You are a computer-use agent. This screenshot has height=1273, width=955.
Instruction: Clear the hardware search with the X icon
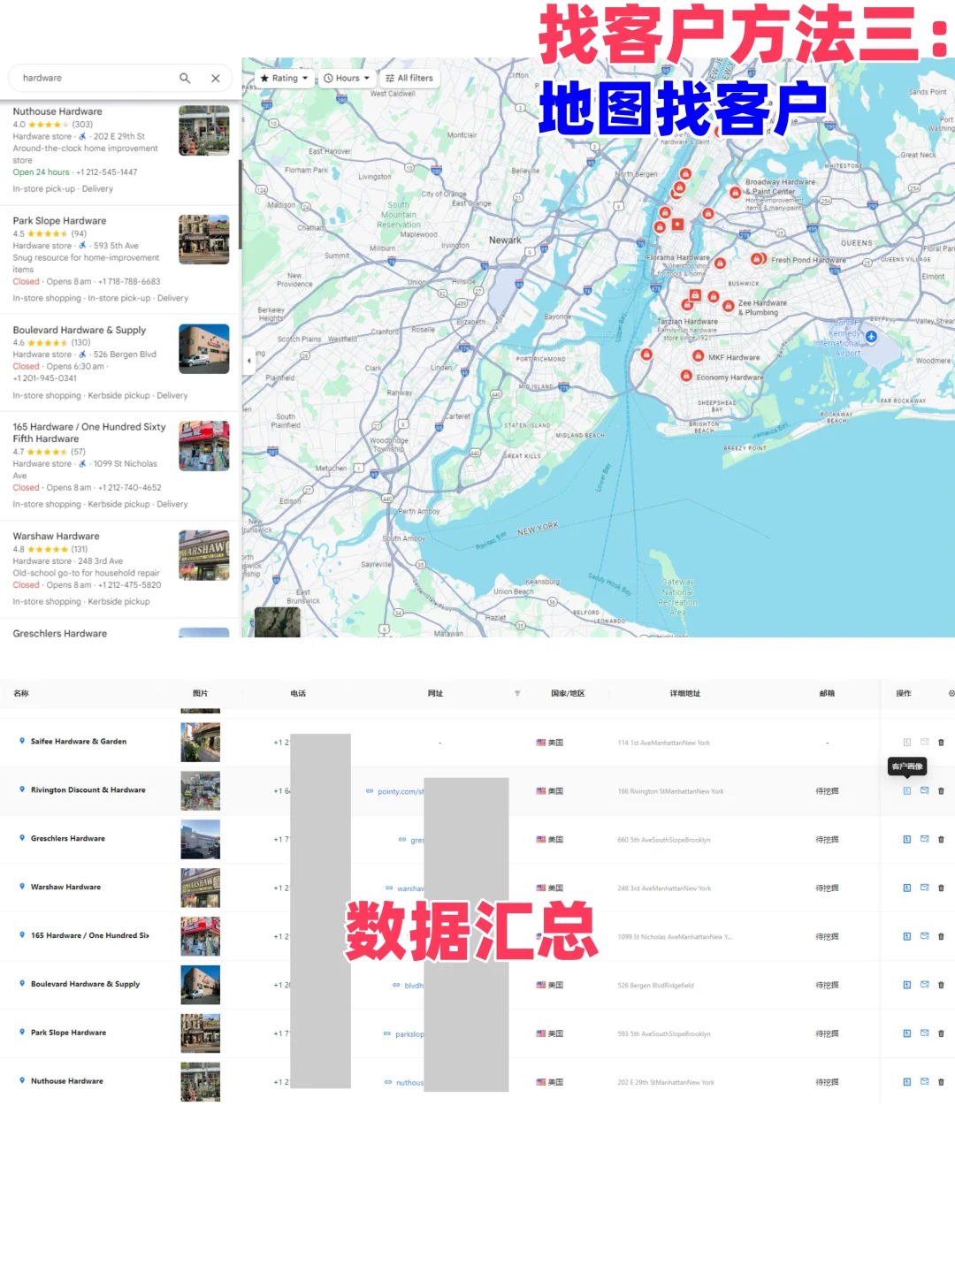(215, 78)
